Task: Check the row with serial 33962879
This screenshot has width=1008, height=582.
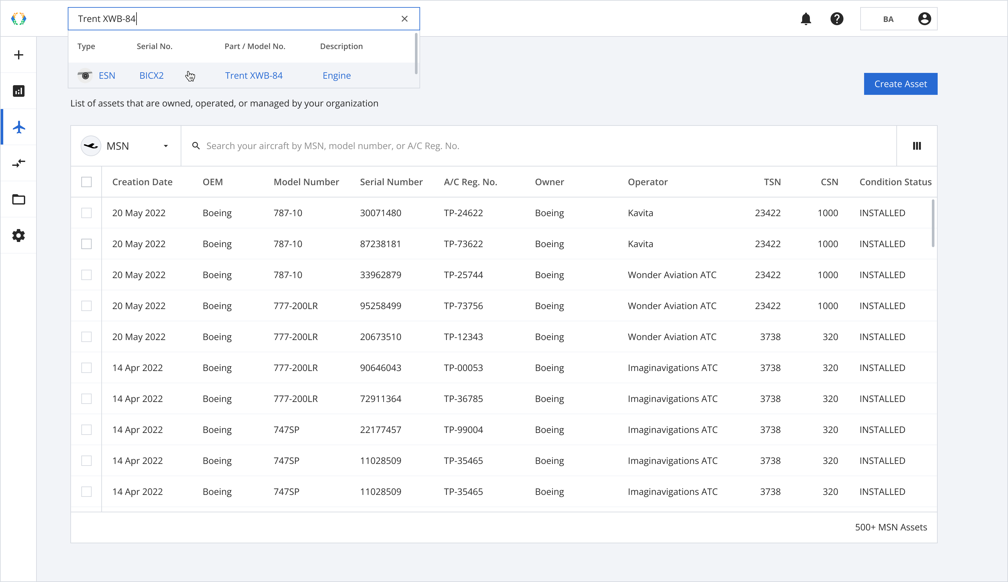Action: pyautogui.click(x=86, y=275)
